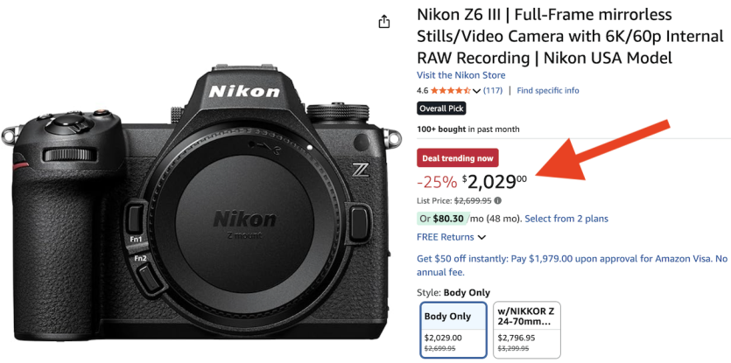Click the Deal trending now badge
Image resolution: width=731 pixels, height=363 pixels.
click(x=457, y=158)
